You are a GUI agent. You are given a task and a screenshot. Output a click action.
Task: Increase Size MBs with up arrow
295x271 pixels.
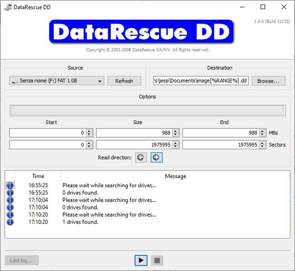pyautogui.click(x=176, y=131)
